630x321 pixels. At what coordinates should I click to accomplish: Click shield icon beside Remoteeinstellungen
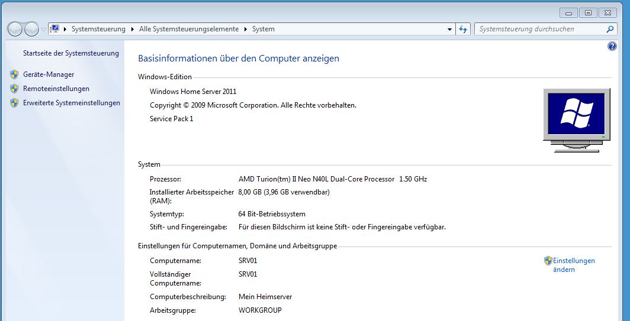[14, 89]
